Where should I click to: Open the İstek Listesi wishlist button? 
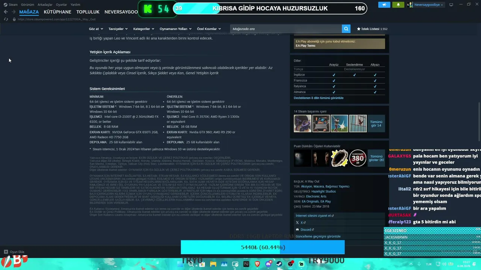point(372,29)
